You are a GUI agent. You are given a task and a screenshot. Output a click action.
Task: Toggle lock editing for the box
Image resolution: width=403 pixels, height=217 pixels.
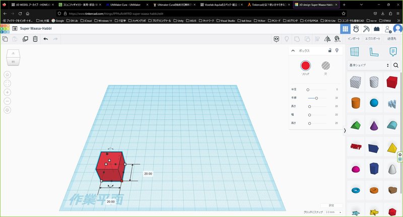point(330,50)
